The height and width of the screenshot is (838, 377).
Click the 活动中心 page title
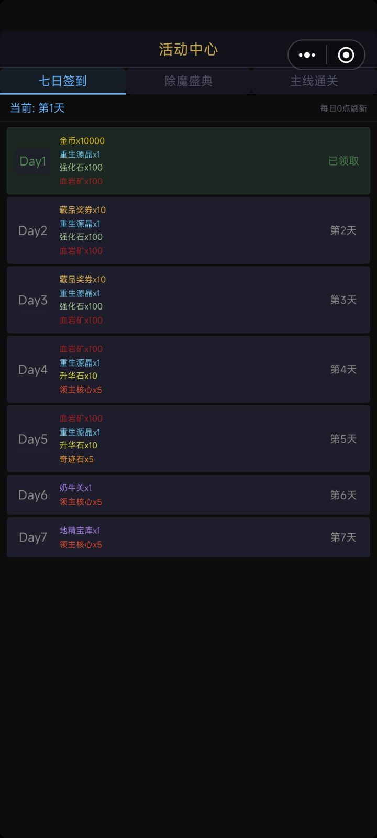point(188,50)
